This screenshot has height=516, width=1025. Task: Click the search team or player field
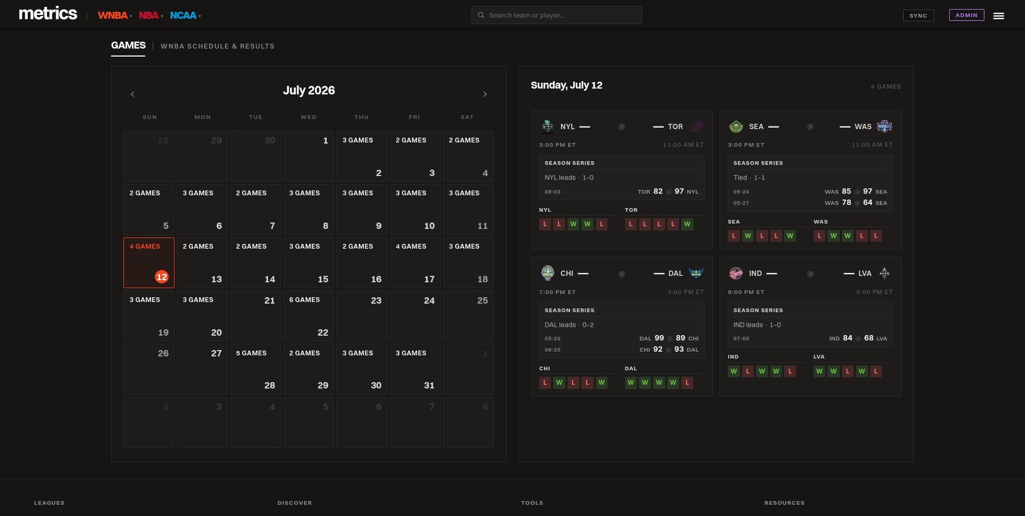pyautogui.click(x=556, y=15)
